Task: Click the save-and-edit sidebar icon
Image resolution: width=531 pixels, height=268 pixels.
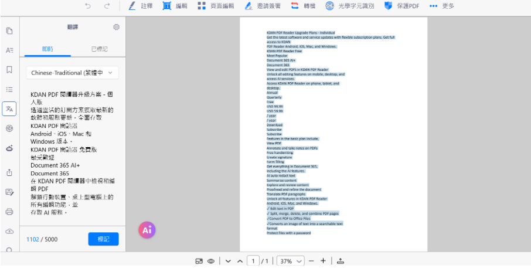Action: point(9,192)
